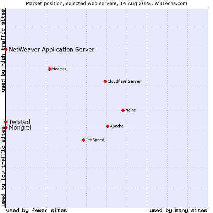The width and height of the screenshot is (213, 213).
Task: Select the 'NetWeaver Application Server' label
Action: point(51,50)
